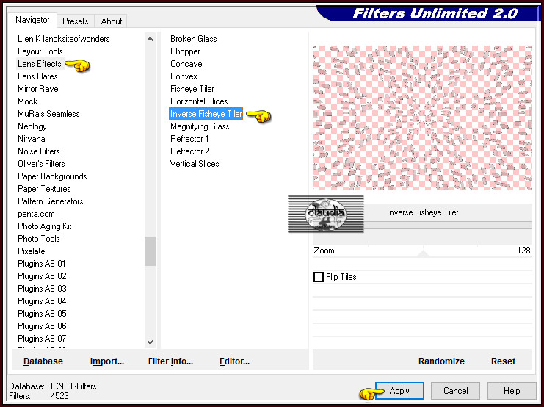Select Paper Backgrounds category
The height and width of the screenshot is (407, 544).
tap(52, 176)
